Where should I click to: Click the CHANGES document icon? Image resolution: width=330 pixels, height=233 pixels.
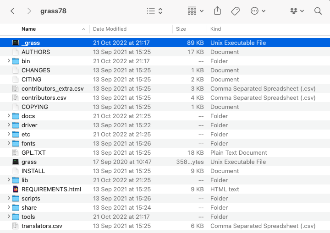(x=16, y=70)
